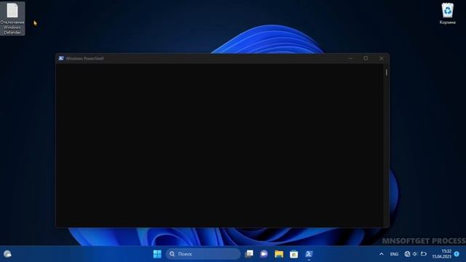Open the network status tray icon
Viewport: 466px width, 262px height.
click(407, 254)
